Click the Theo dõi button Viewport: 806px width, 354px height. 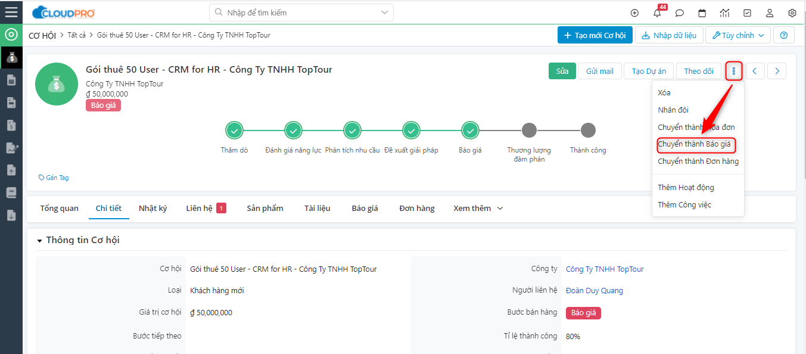pos(699,71)
